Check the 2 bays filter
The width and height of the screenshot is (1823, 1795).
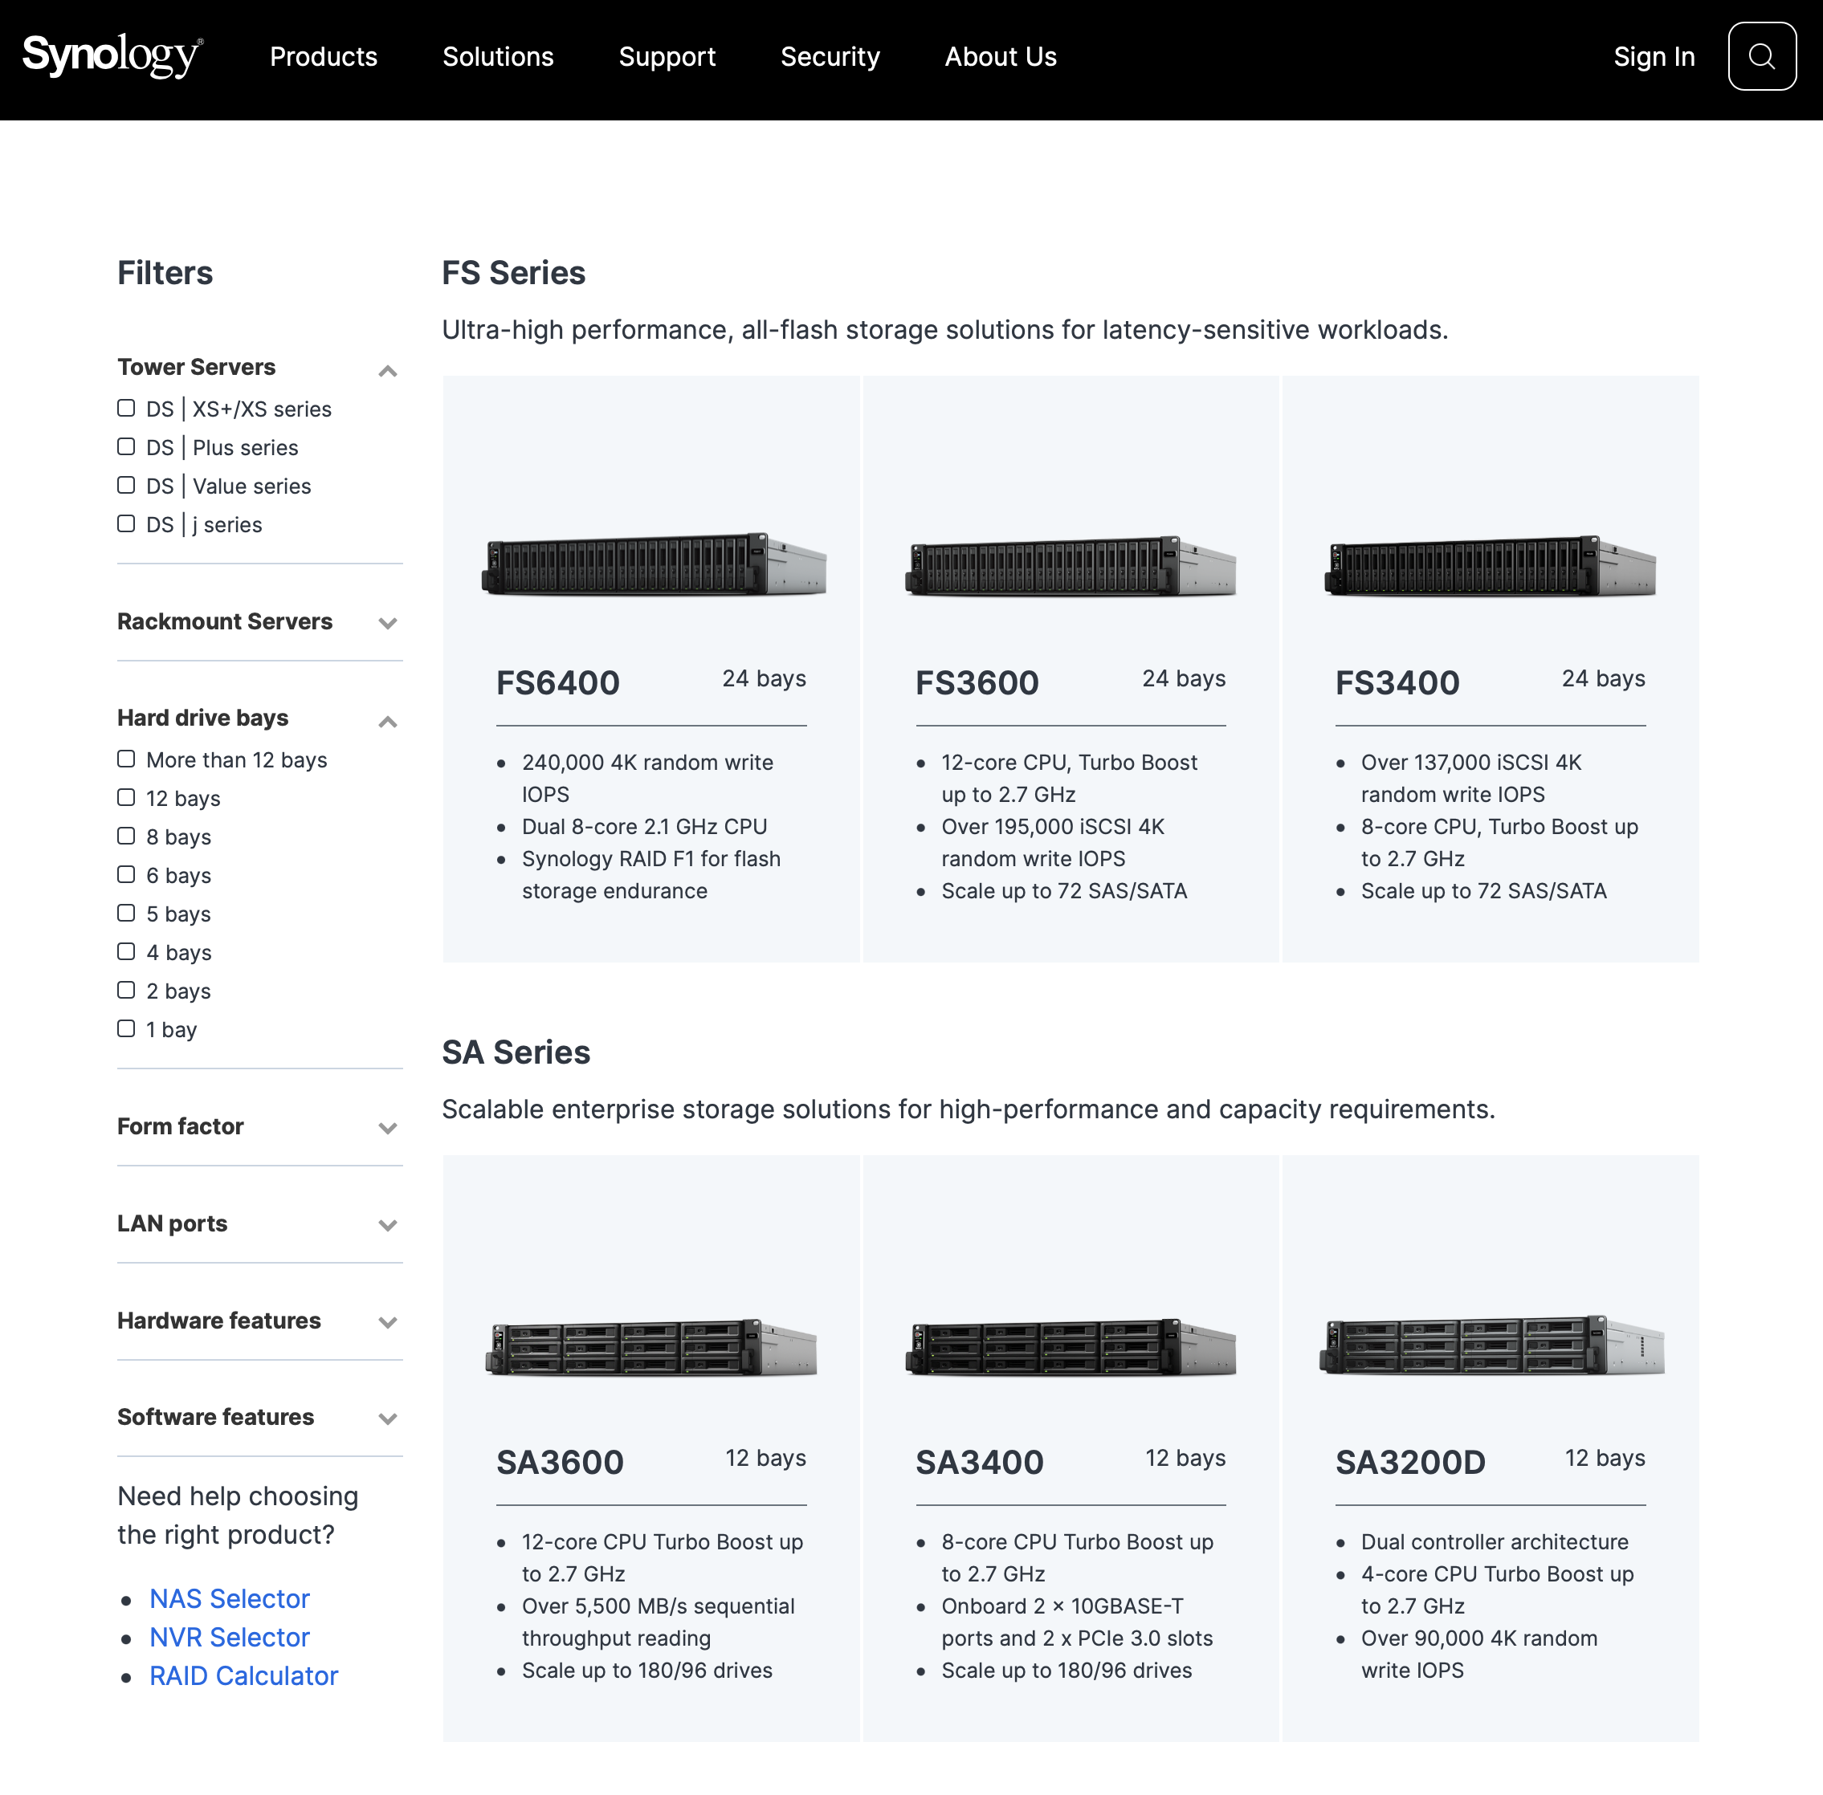(126, 990)
